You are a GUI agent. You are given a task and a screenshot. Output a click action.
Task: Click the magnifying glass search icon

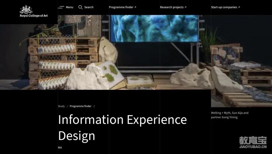point(80,7)
